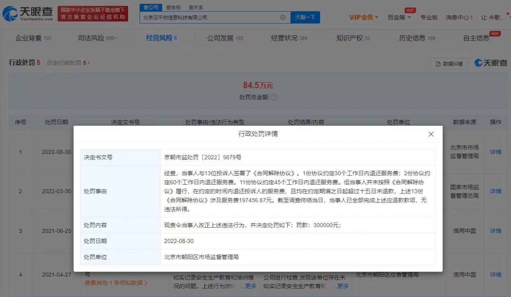511x297 pixels.
Task: Open the 自主信息 tab with HOT badge
Action: point(476,38)
